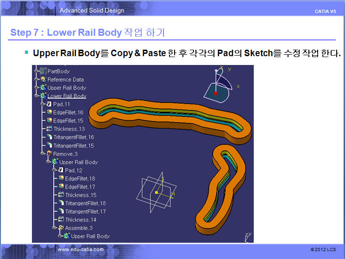Screen dimensions: 345x259
Task: Click the Thickness.13 feature icon
Action: (49, 129)
